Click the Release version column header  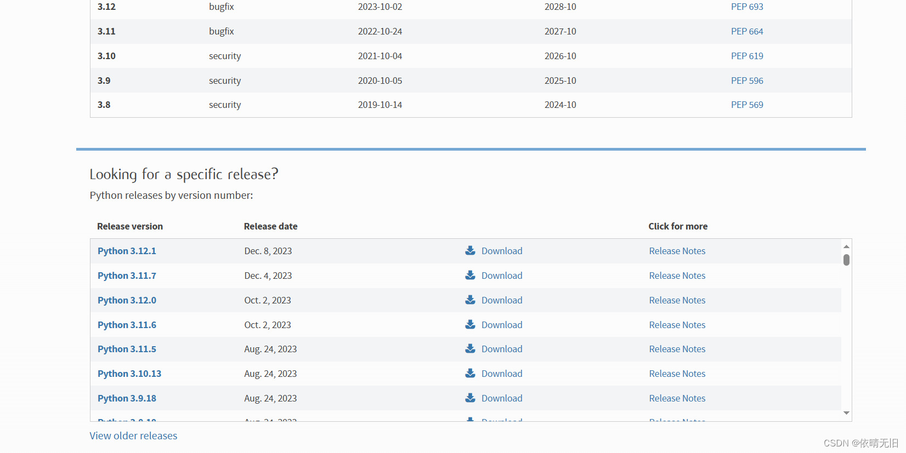tap(130, 226)
